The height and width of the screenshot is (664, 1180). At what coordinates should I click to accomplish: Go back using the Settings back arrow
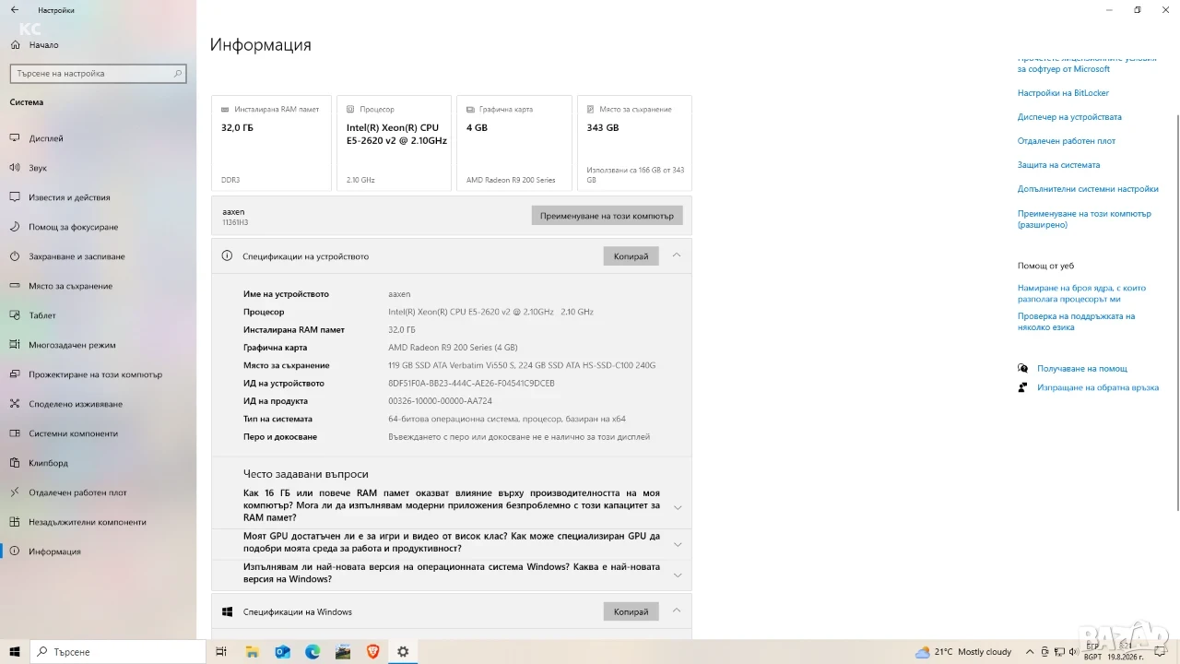(x=15, y=10)
